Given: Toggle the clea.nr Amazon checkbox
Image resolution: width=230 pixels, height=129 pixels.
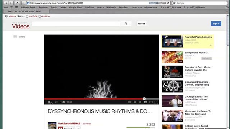Looking at the screenshot, I should click(40, 16).
